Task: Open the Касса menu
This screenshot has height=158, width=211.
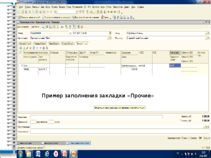Action: click(x=48, y=7)
